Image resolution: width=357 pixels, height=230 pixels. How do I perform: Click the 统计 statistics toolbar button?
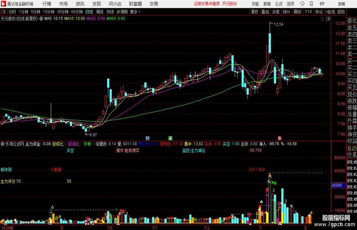286,12
